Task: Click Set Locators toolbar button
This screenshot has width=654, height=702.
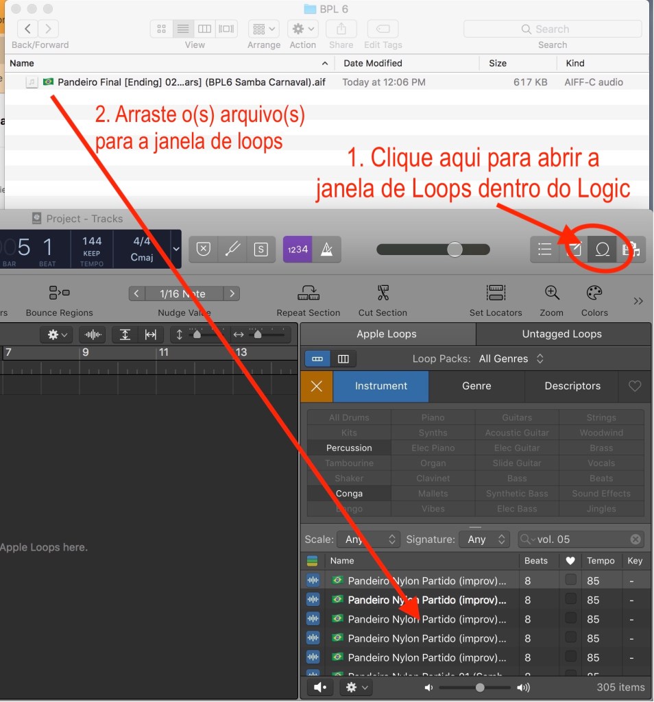Action: tap(496, 301)
